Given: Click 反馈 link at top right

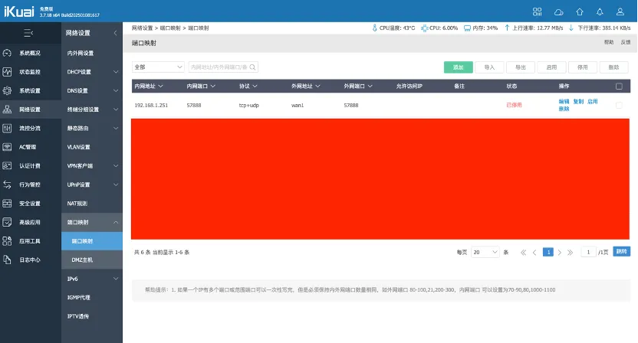Looking at the screenshot, I should click(x=626, y=42).
